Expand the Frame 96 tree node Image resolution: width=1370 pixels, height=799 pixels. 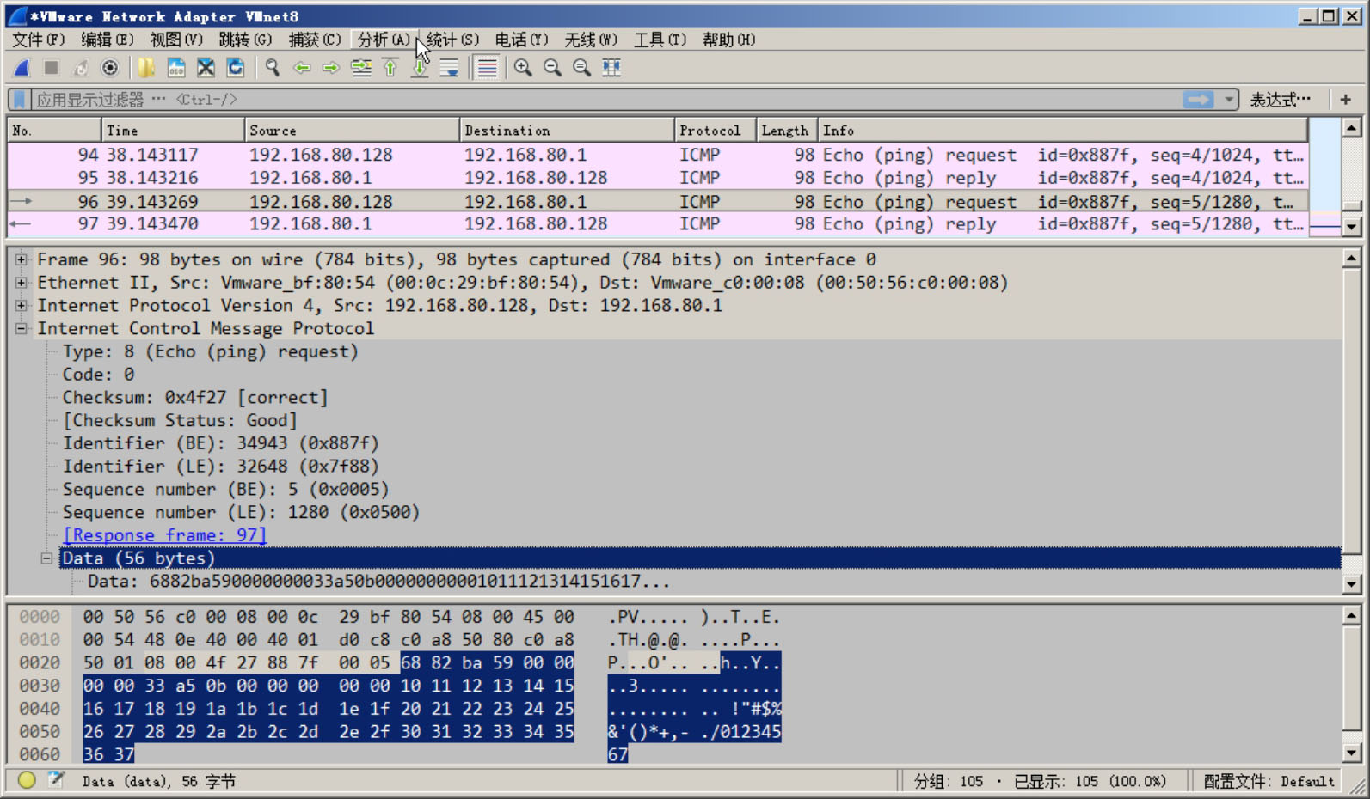21,259
